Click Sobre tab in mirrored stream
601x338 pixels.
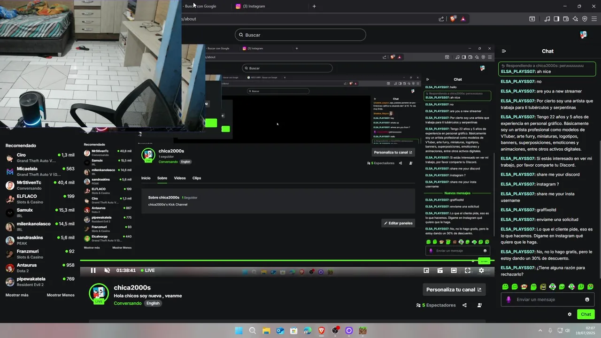click(x=162, y=178)
